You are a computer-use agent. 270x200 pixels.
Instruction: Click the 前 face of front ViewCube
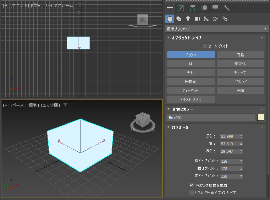[x=143, y=20]
